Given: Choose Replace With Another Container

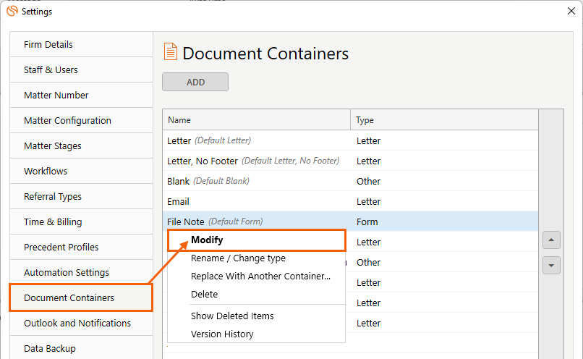Looking at the screenshot, I should click(260, 276).
